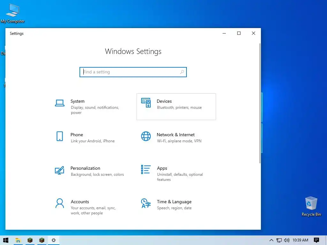Open the Accounts settings title
The width and height of the screenshot is (327, 245).
[x=80, y=202]
